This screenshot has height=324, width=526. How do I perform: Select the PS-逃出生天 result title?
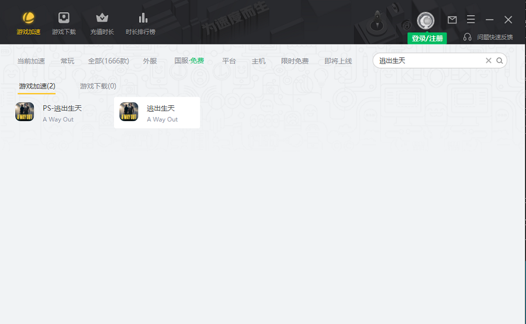[63, 108]
